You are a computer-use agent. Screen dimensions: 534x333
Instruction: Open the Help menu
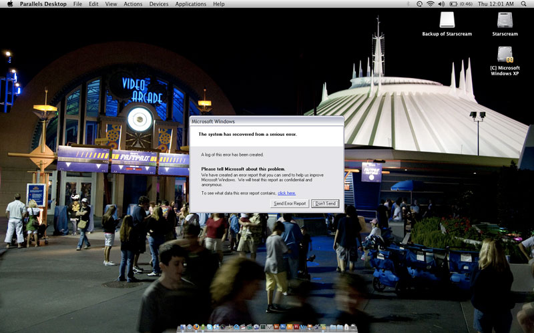[219, 4]
